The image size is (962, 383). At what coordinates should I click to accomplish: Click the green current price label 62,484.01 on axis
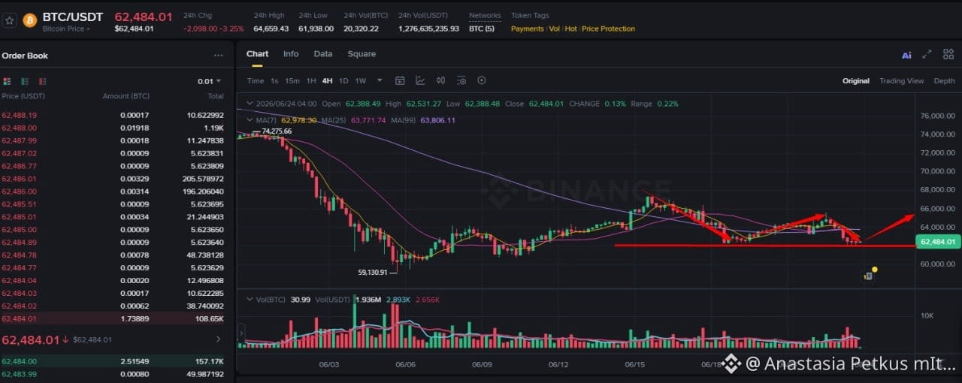(x=937, y=241)
